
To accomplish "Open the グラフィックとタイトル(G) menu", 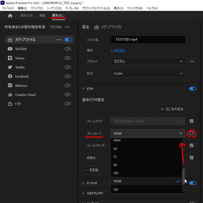I will point(96,8).
